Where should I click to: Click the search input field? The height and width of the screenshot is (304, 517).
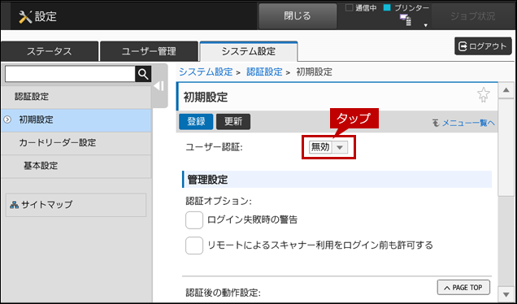[70, 74]
